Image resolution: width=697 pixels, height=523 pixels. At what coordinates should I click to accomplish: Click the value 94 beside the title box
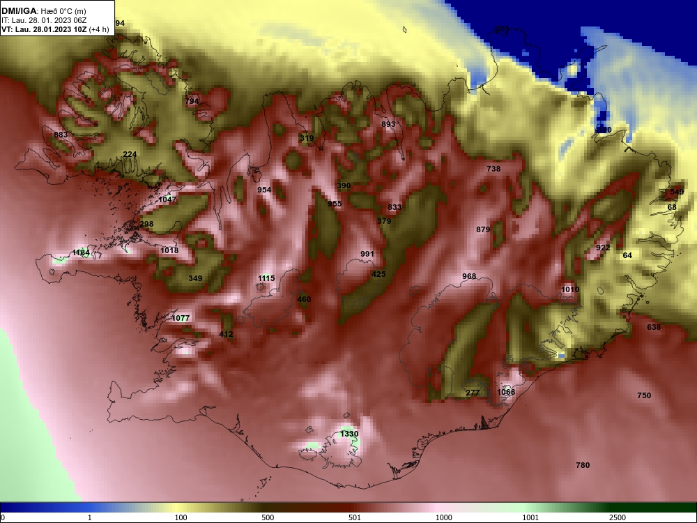[x=120, y=23]
